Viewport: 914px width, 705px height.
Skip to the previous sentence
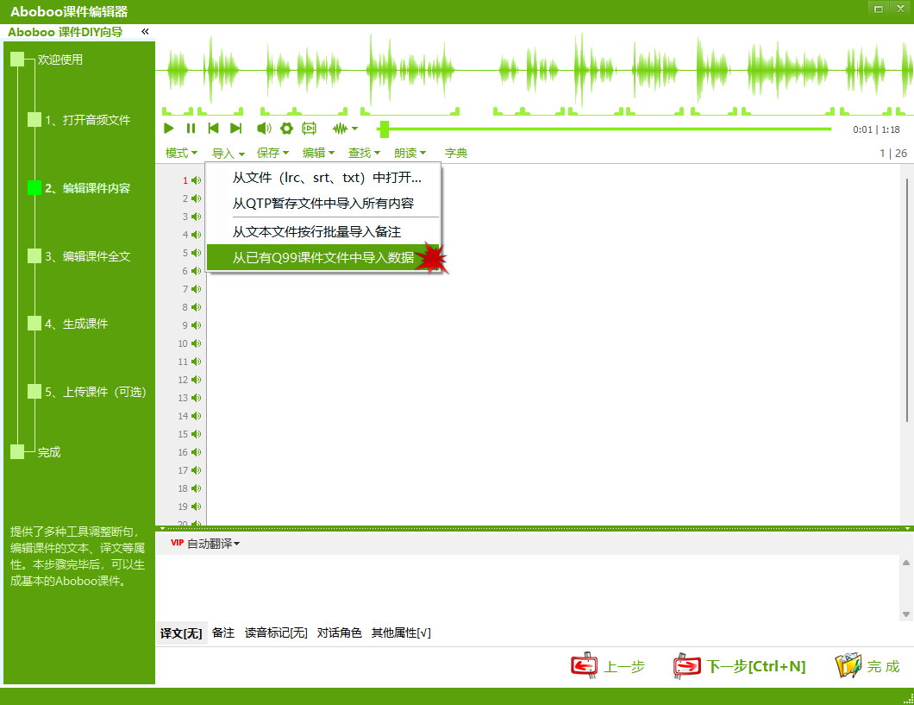click(212, 128)
